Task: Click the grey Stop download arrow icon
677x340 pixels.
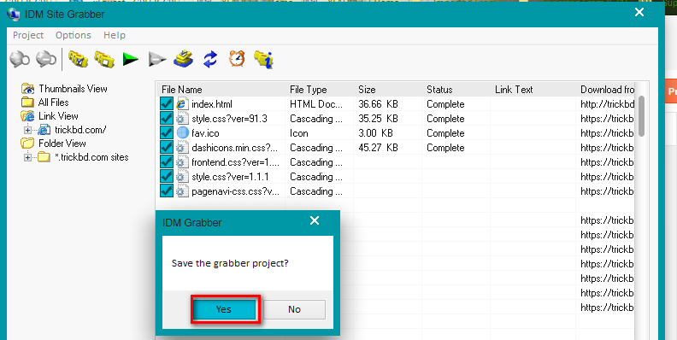Action: click(x=157, y=60)
